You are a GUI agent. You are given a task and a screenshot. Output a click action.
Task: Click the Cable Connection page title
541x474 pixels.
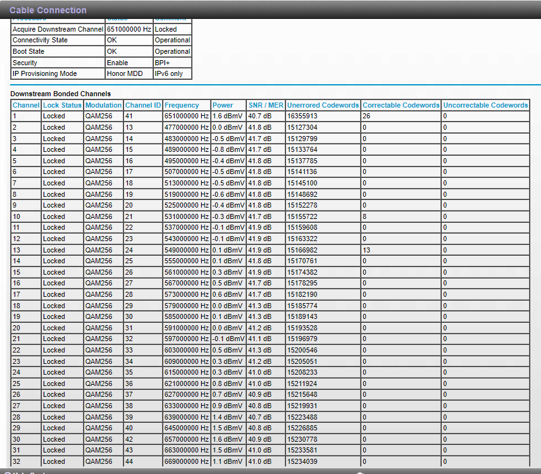[48, 10]
